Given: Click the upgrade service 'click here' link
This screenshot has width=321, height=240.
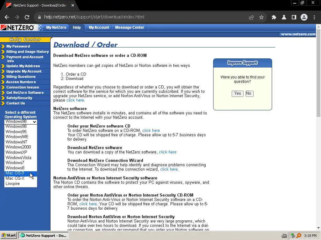Looking at the screenshot, I should (75, 100).
